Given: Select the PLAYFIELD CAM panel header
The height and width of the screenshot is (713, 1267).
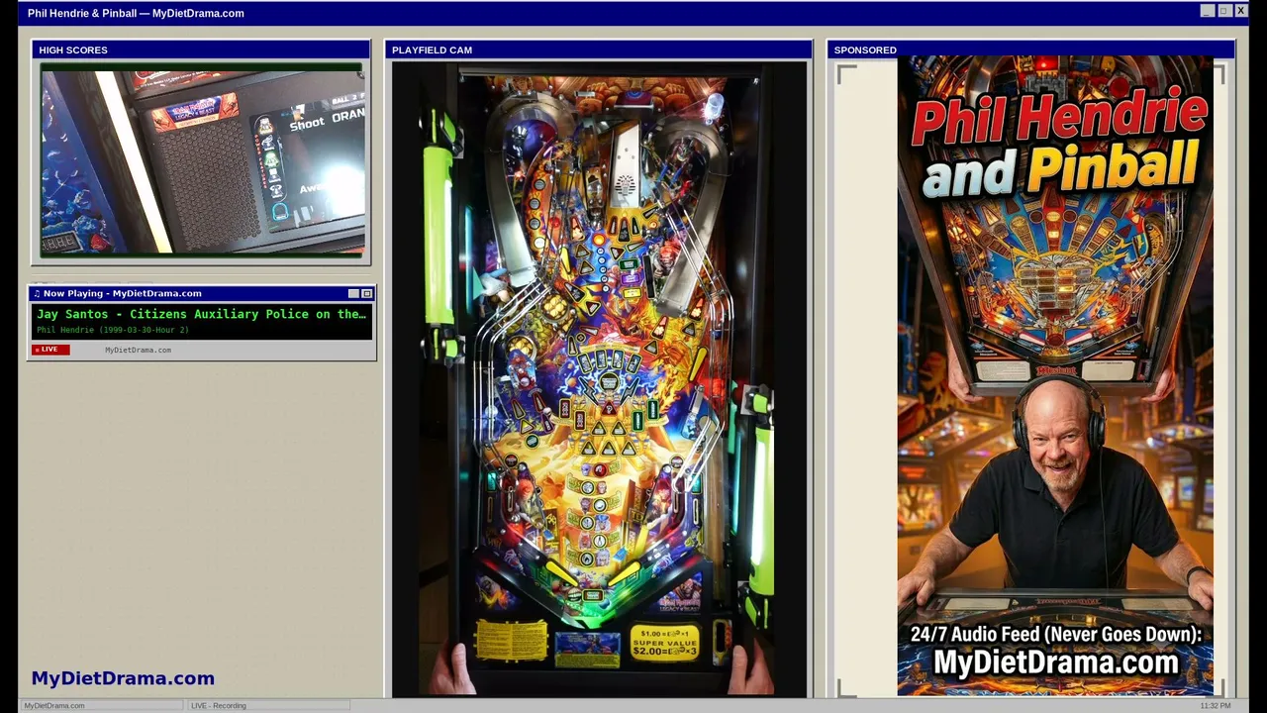Looking at the screenshot, I should coord(598,50).
